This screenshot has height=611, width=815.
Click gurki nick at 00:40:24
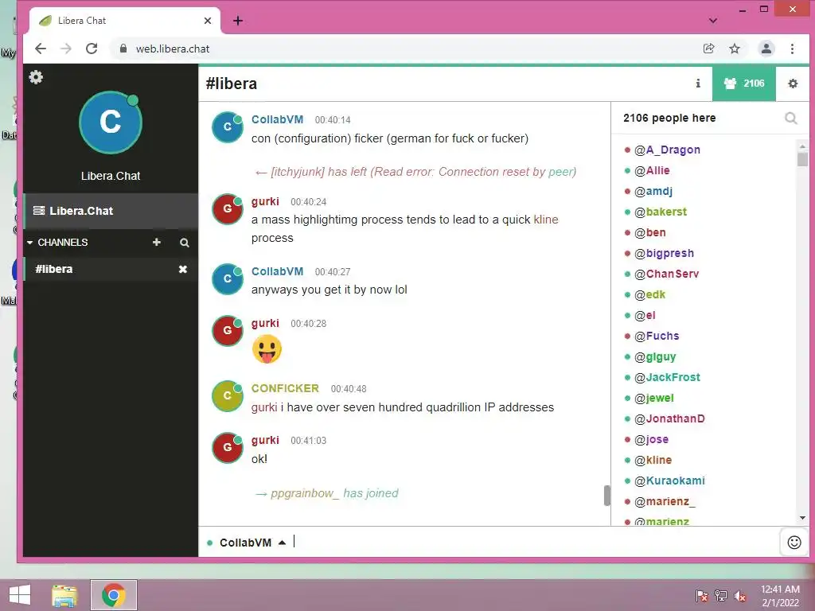click(265, 201)
